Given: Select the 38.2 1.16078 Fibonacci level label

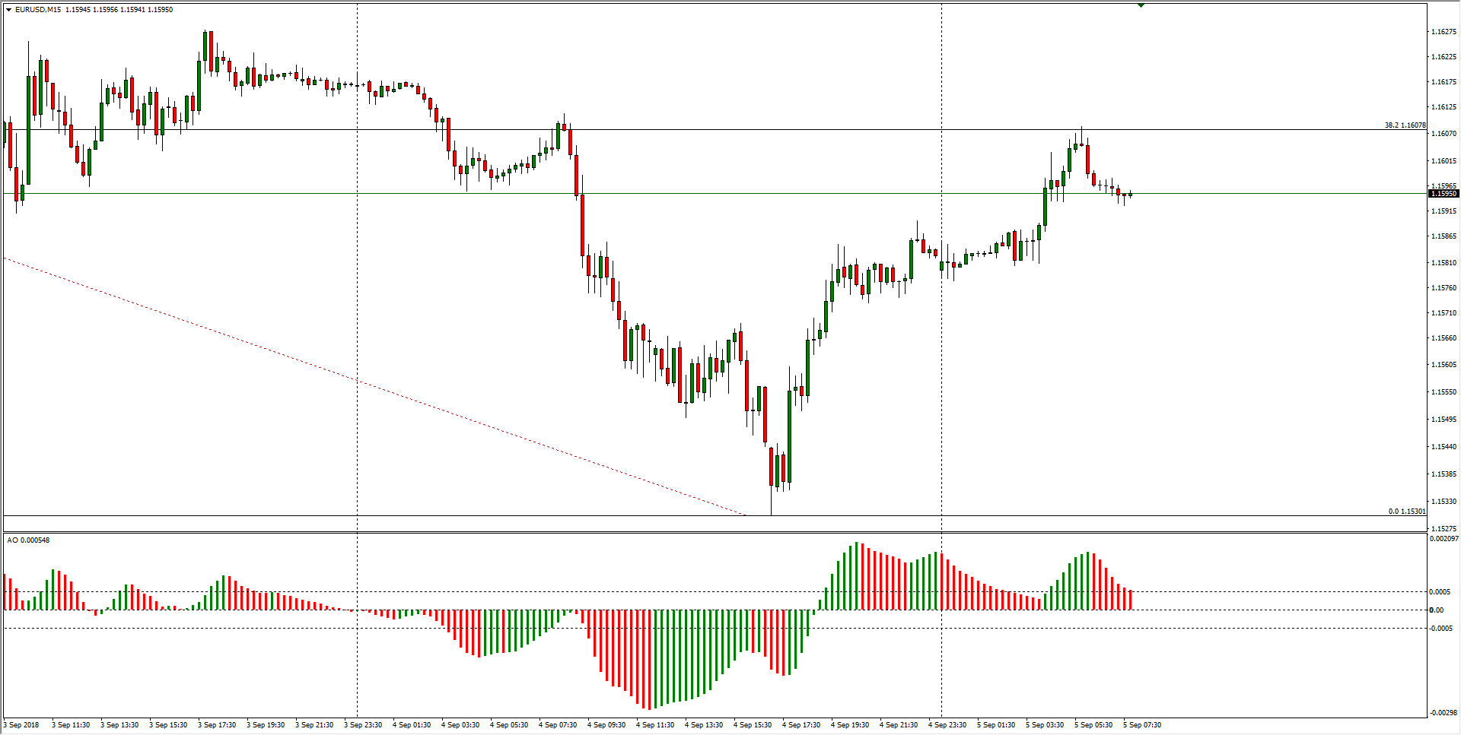Looking at the screenshot, I should click(x=1405, y=125).
